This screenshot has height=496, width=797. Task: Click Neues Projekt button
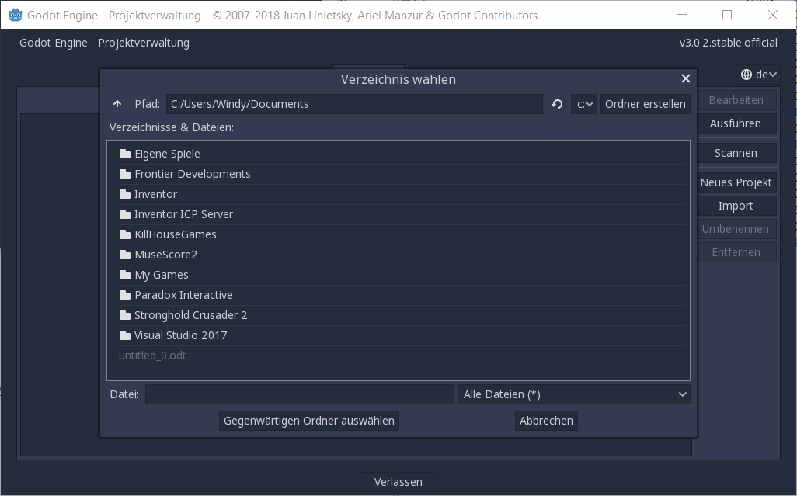[736, 182]
